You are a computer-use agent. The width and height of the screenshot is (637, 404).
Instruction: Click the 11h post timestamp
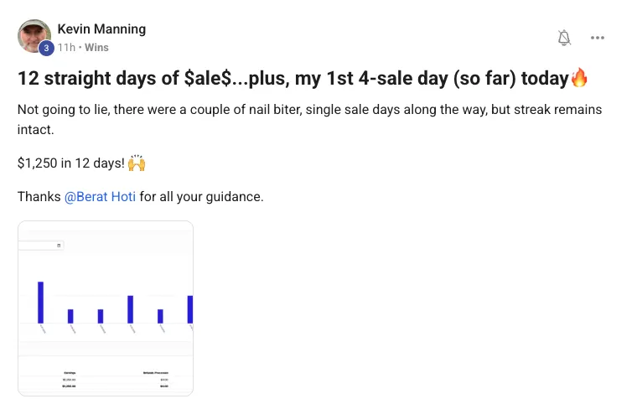(x=65, y=48)
